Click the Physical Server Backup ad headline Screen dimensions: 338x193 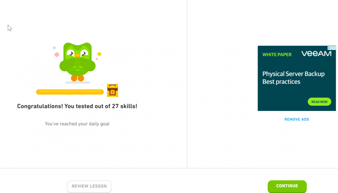(x=293, y=78)
